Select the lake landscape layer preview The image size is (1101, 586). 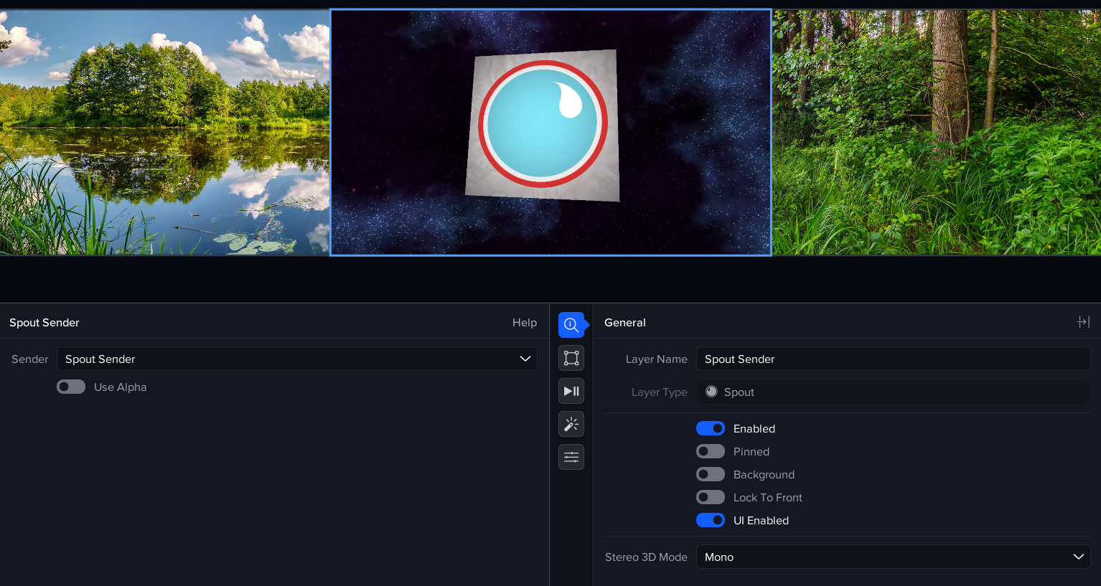164,133
